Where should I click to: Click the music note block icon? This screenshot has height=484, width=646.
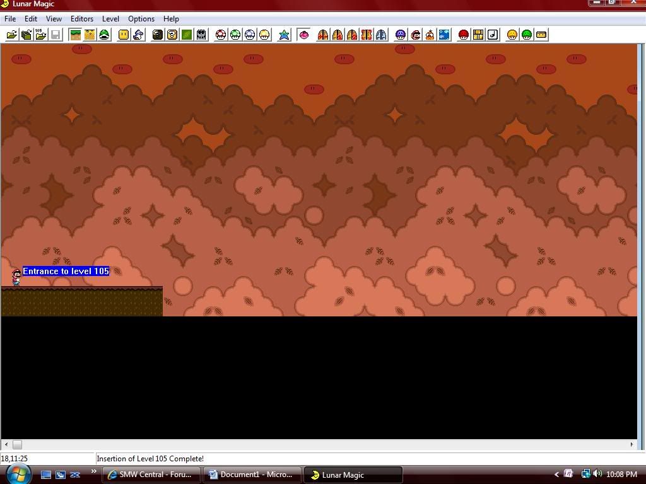click(493, 35)
